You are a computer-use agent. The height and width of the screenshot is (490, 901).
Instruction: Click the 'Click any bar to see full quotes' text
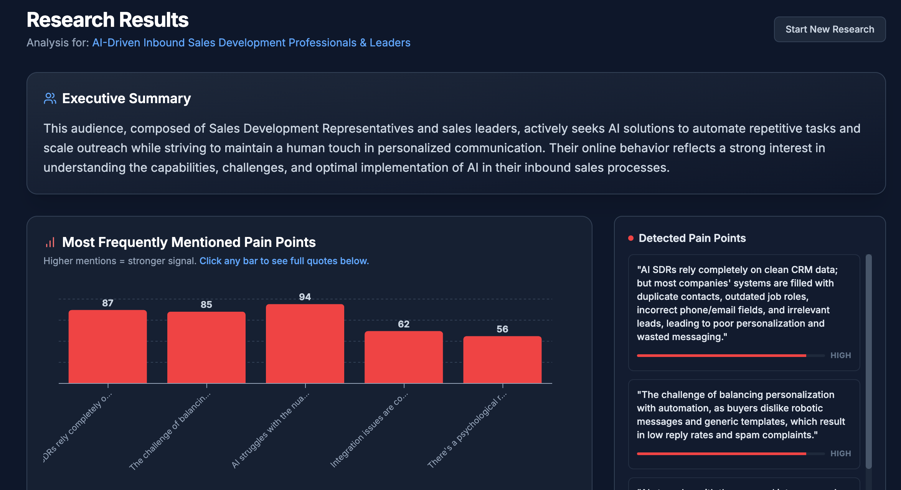tap(284, 261)
